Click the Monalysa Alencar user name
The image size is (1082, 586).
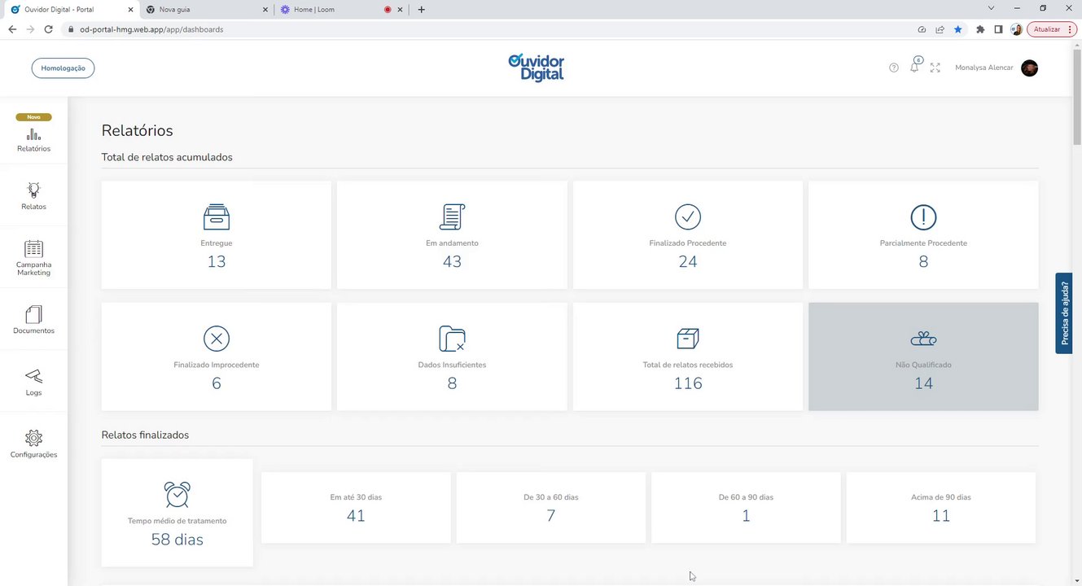tap(983, 68)
